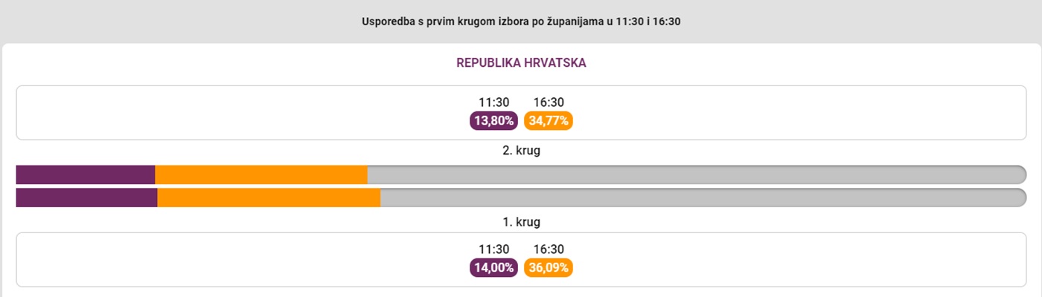Click the 16:30 label above 36,09%
Screen dimensions: 1042x297
pos(549,249)
